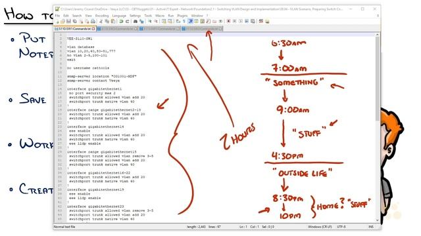Click the vertical scrollbar thumb

(x=377, y=79)
